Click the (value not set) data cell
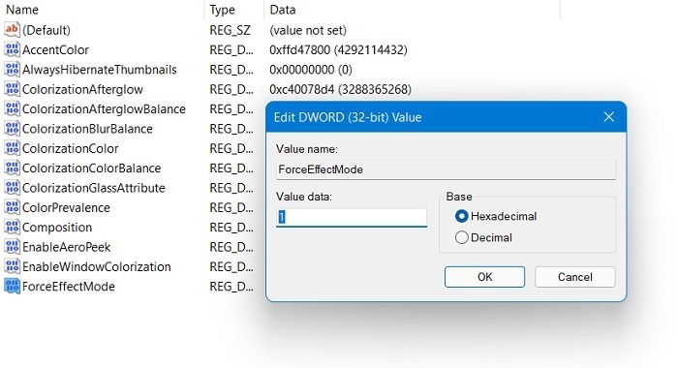The width and height of the screenshot is (678, 368). click(308, 30)
